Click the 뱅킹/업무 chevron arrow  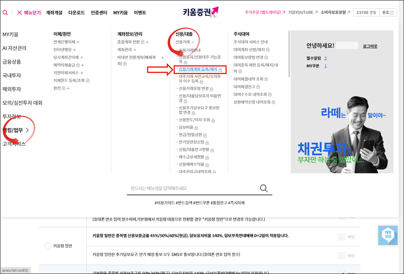[x=27, y=130]
